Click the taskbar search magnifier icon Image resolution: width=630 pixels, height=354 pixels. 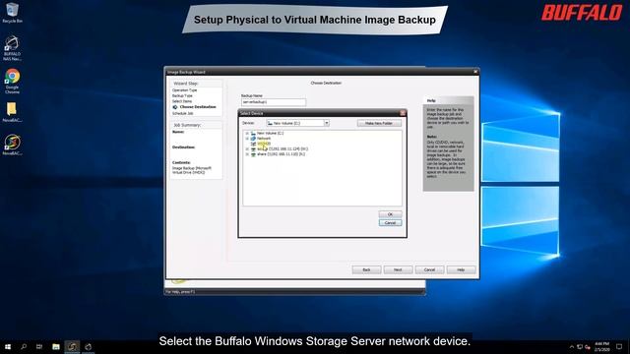[24, 347]
